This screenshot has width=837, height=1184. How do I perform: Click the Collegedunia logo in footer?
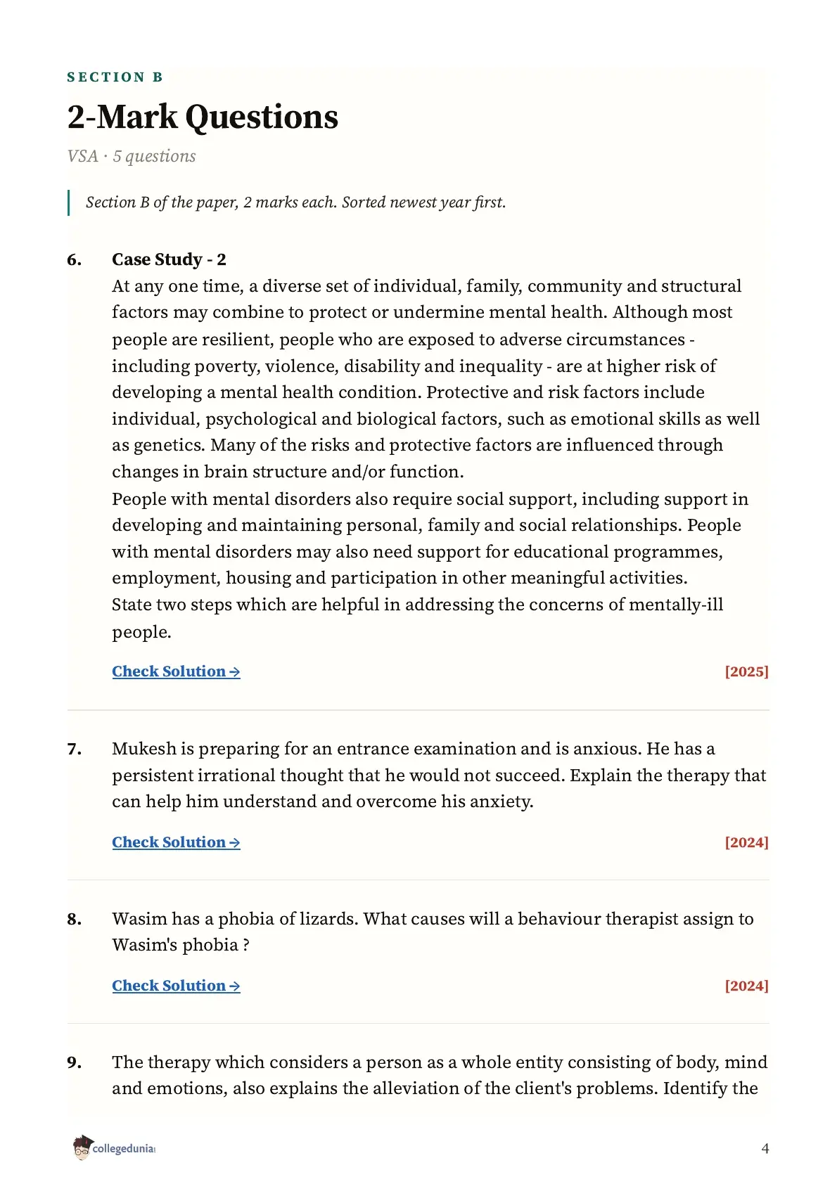113,1147
